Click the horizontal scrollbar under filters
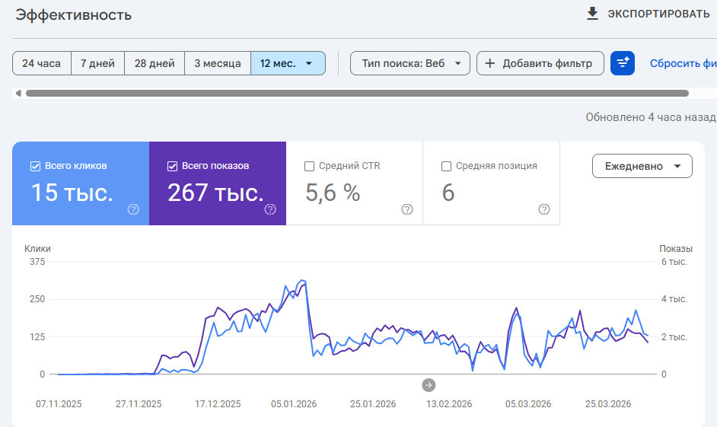717x427 pixels. 356,94
